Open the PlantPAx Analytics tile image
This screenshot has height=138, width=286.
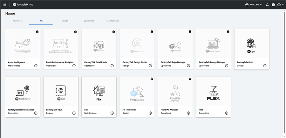point(175,91)
